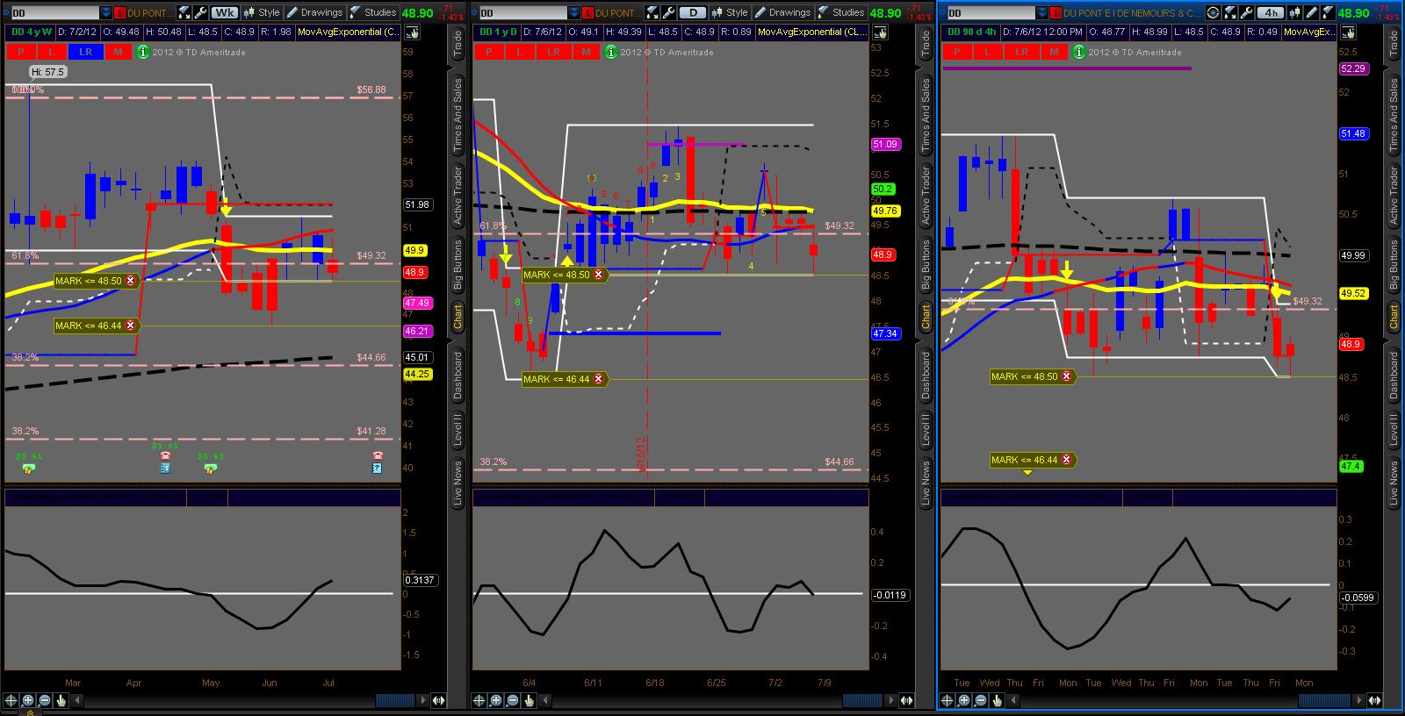Click the Studies flask icon in 4h chart

tap(1327, 12)
